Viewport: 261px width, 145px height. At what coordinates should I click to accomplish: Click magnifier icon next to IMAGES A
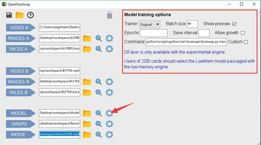click(x=99, y=38)
